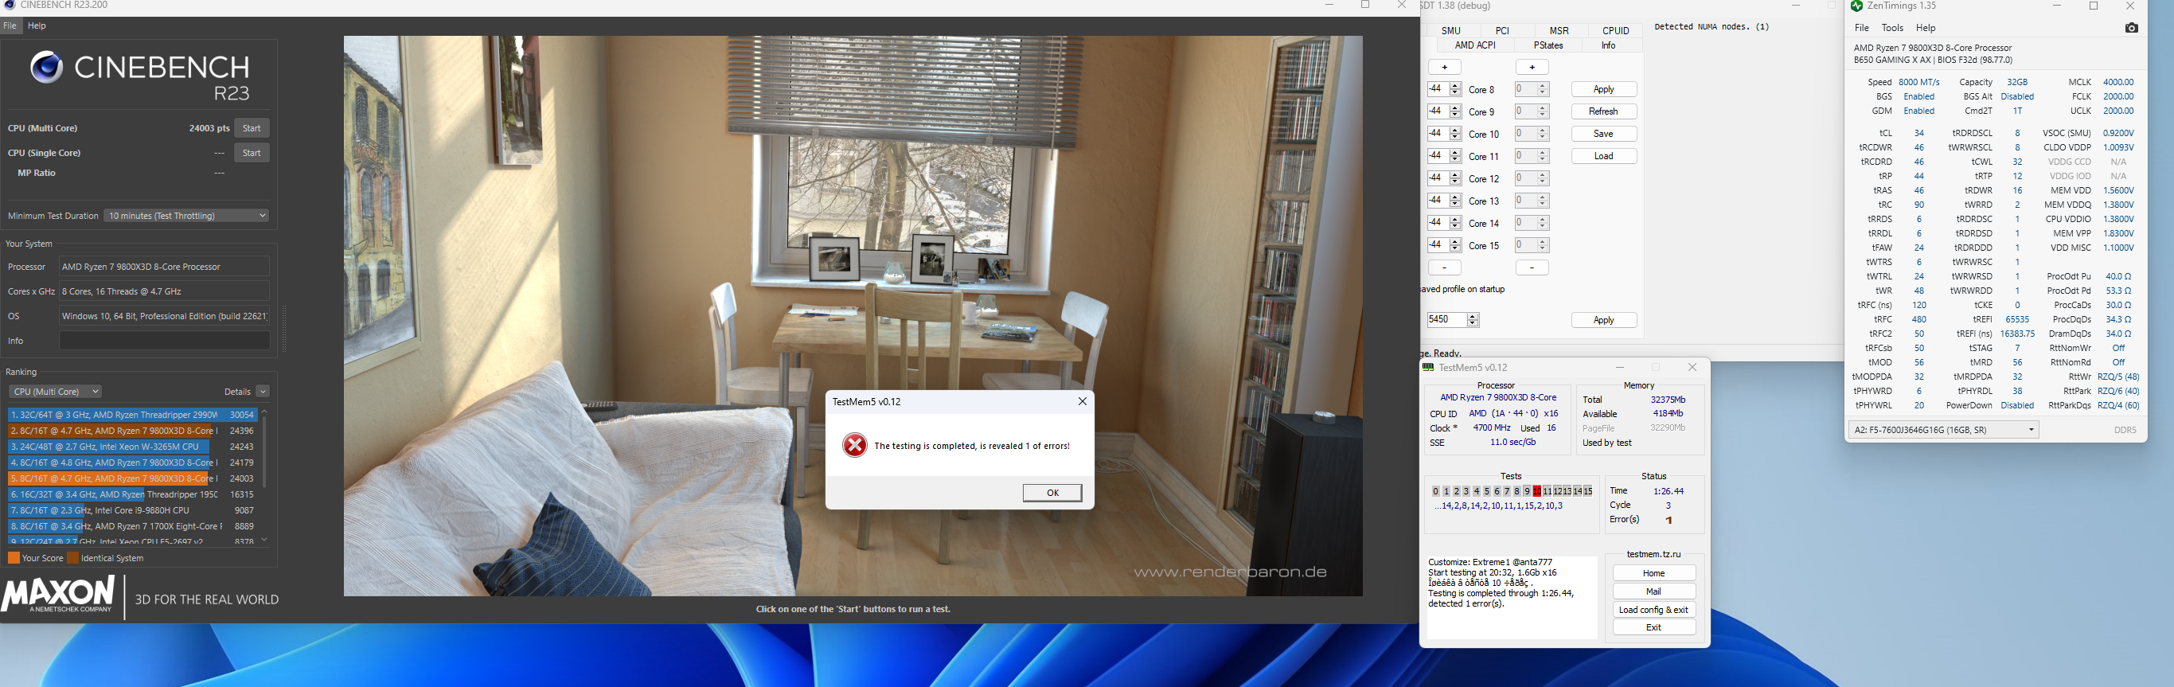Click the Exit button in TestMem5
Image resolution: width=2174 pixels, height=687 pixels.
[1653, 627]
